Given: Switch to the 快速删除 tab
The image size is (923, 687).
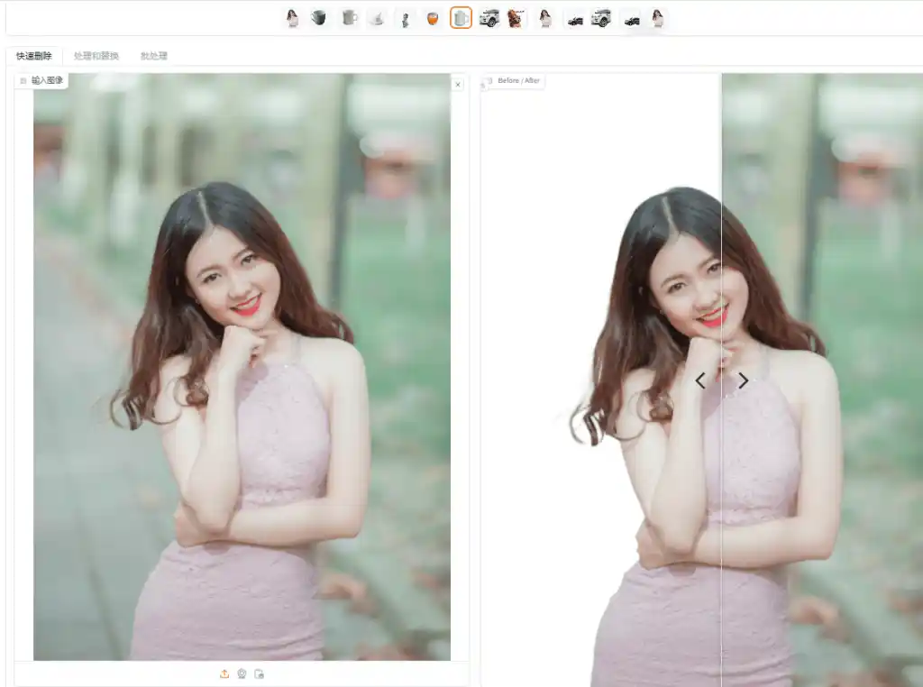Looking at the screenshot, I should click(x=34, y=56).
